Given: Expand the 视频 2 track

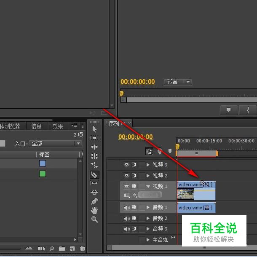Looking at the screenshot, I should pos(148,176).
